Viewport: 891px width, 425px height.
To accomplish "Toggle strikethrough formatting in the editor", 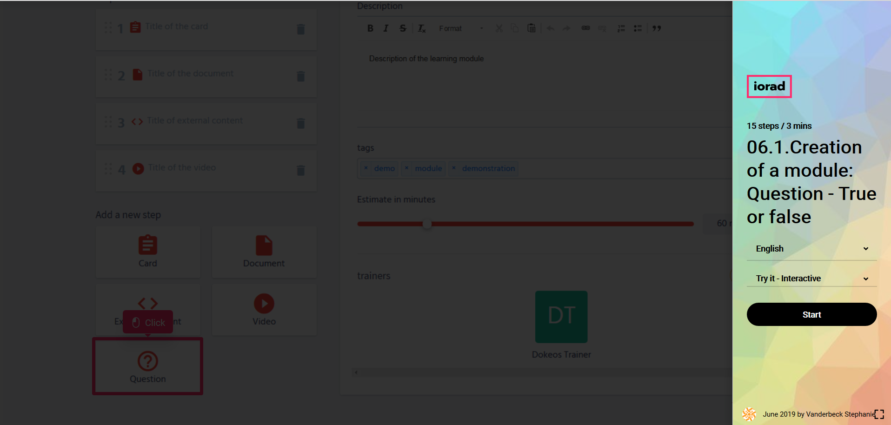I will (x=403, y=28).
